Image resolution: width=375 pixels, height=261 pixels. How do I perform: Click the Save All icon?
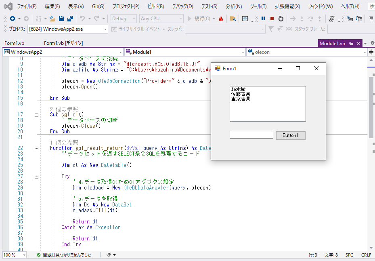70,19
